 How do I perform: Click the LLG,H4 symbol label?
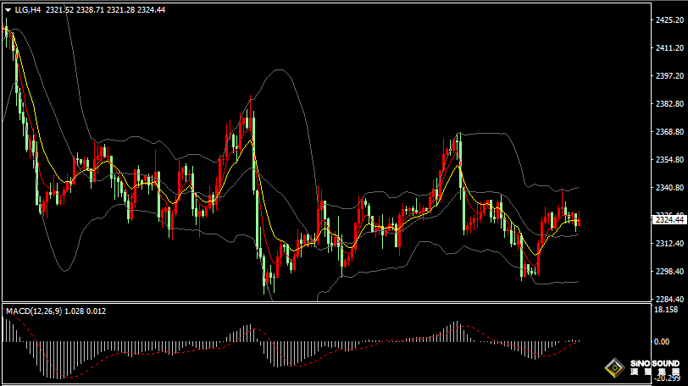click(28, 9)
